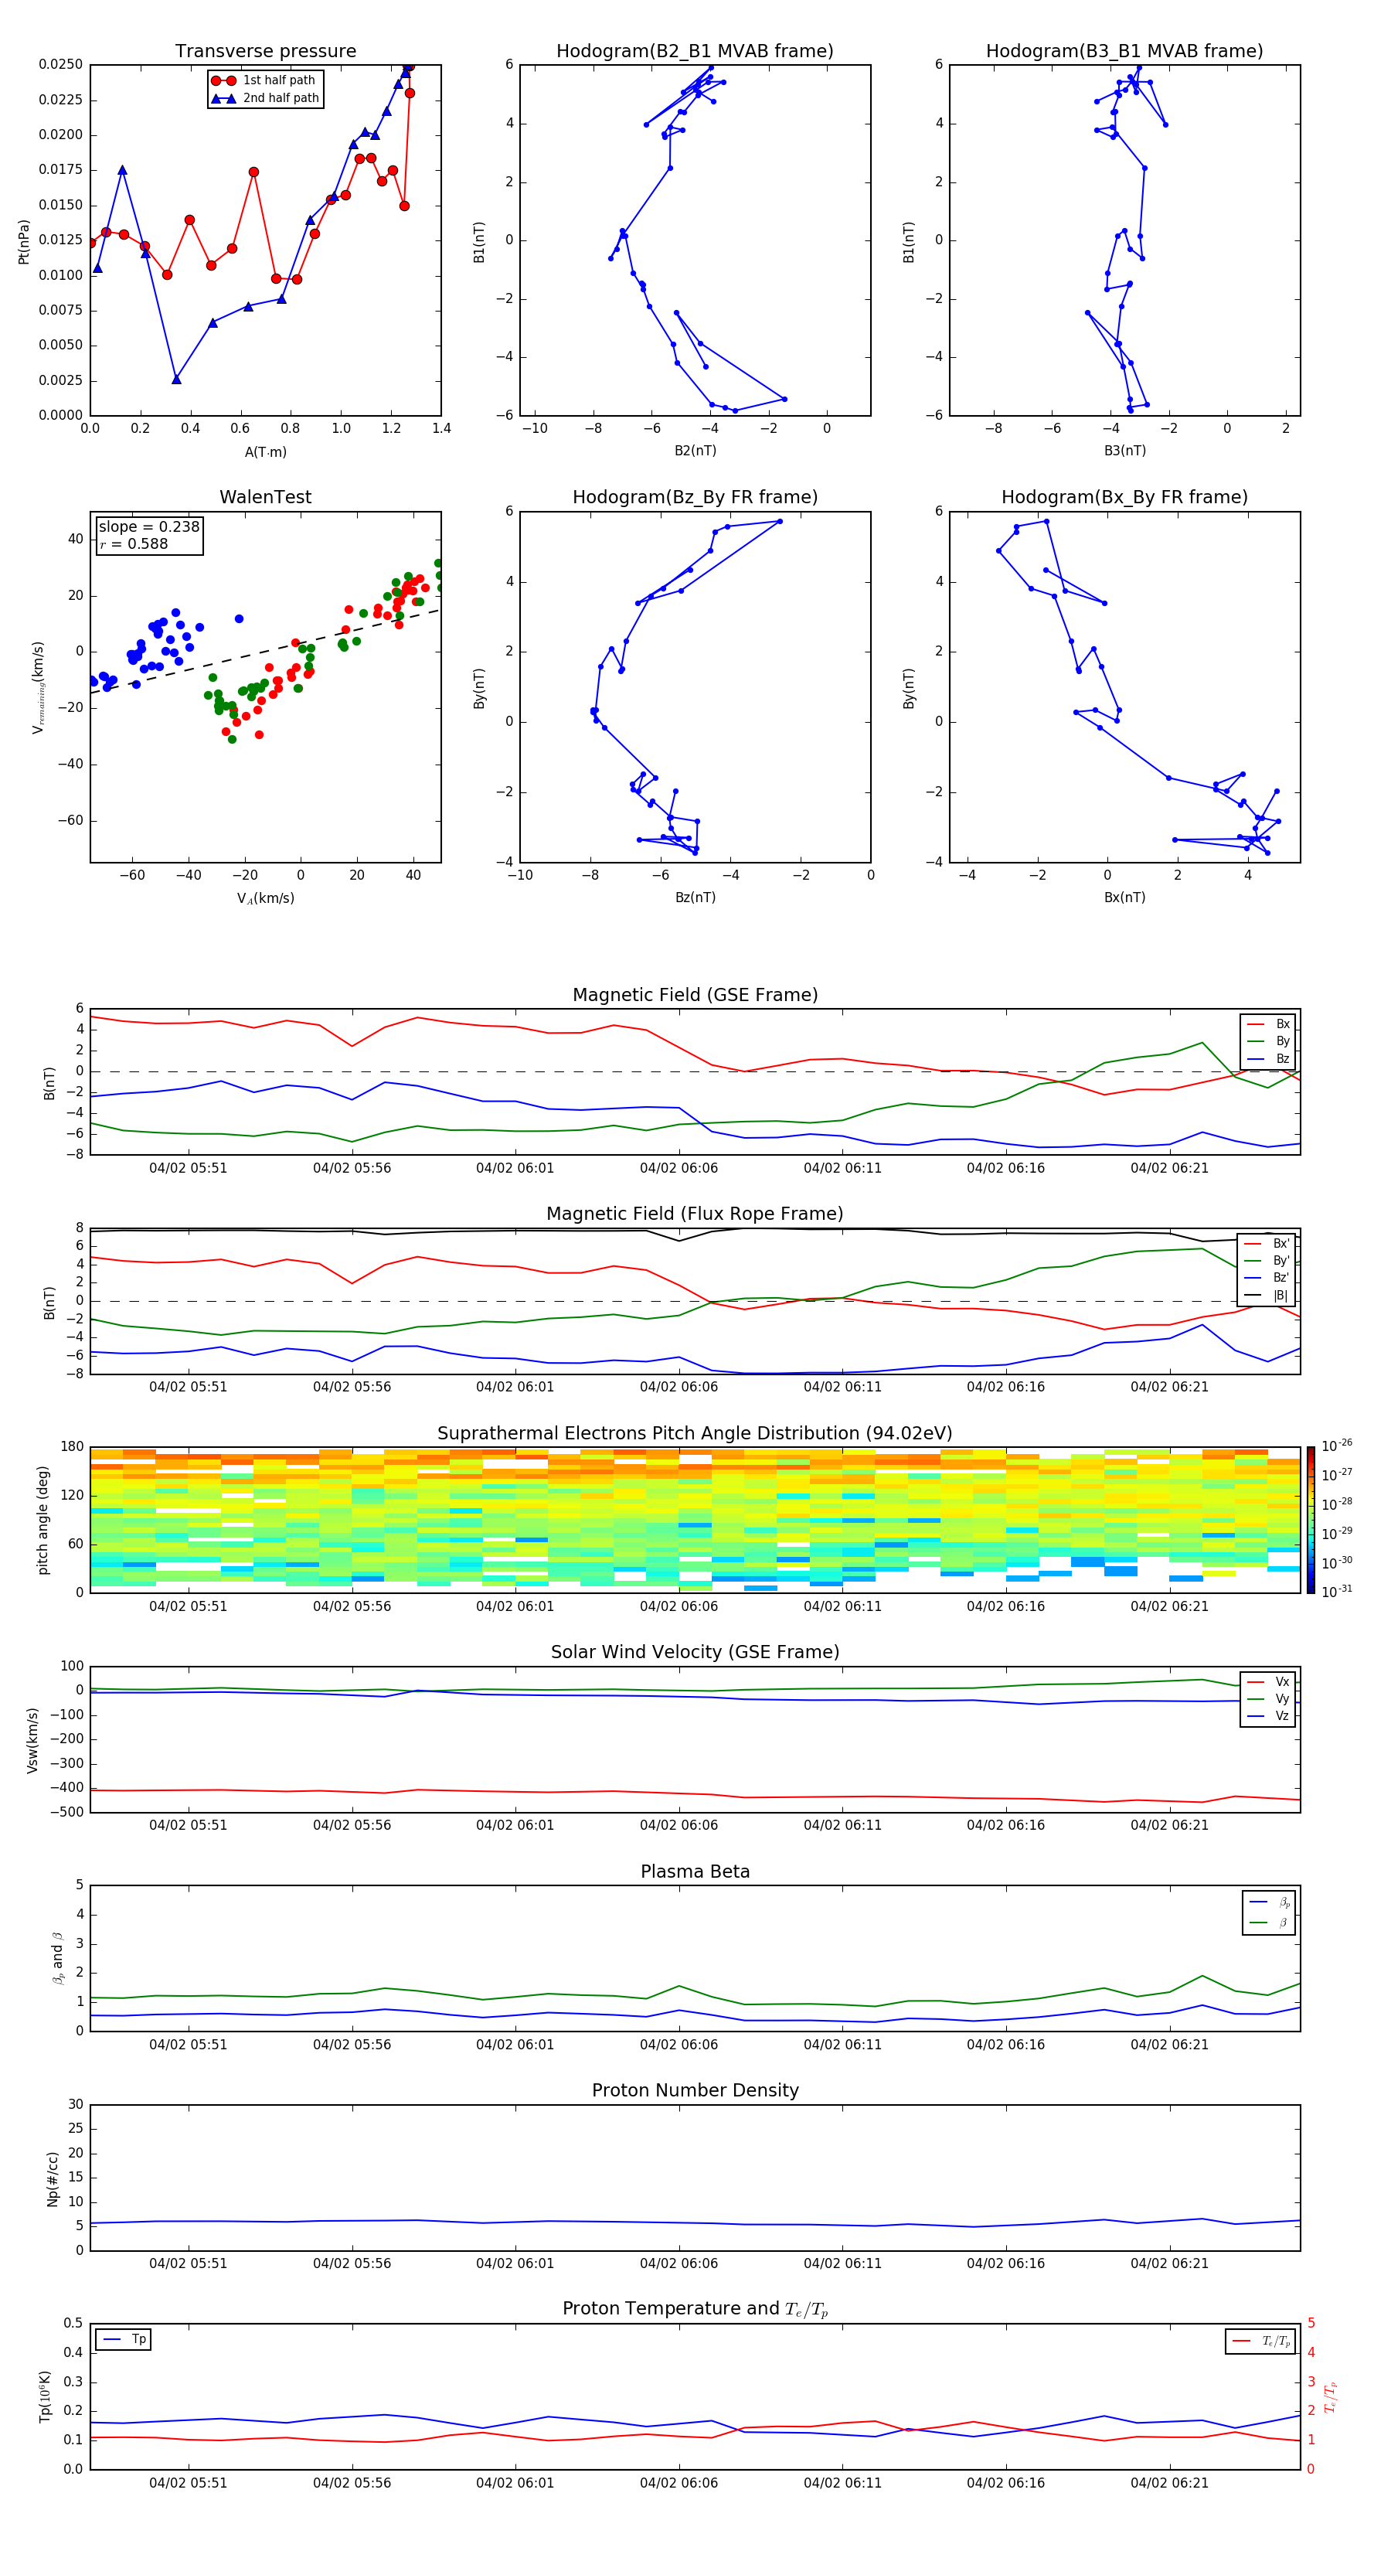Click the Bz legend entry in GSE magnetic field
This screenshot has height=2551, width=1391.
click(x=1269, y=1060)
